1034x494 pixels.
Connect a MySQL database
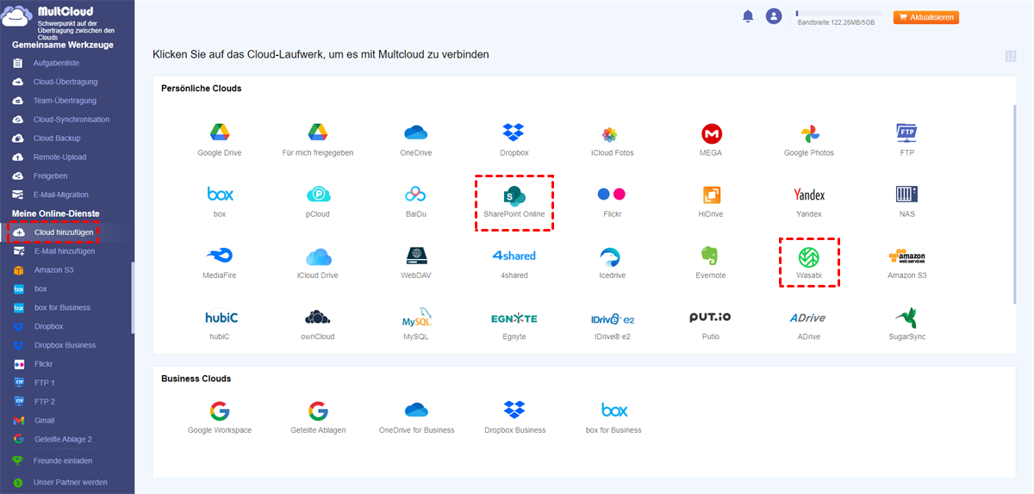416,324
